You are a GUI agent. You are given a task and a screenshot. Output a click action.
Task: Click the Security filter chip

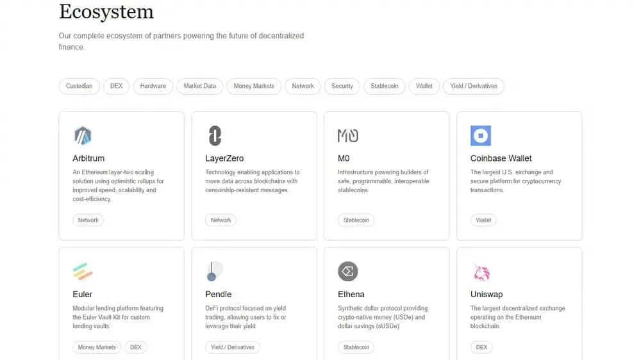coord(342,86)
